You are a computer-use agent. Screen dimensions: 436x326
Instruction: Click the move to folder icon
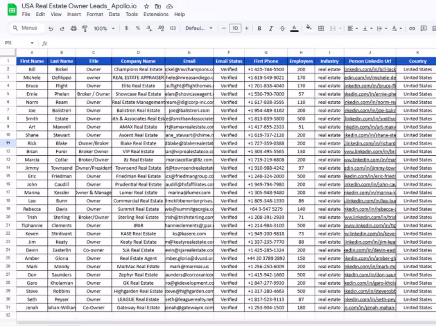pos(158,6)
